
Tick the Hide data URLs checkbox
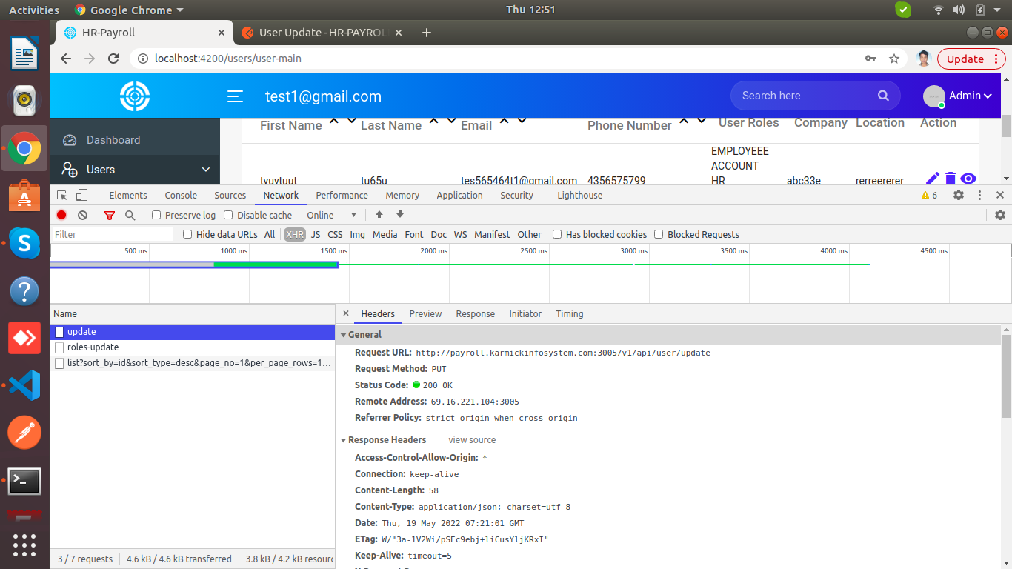(188, 234)
